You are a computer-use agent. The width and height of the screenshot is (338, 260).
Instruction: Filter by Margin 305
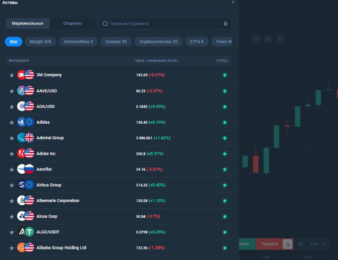point(41,42)
